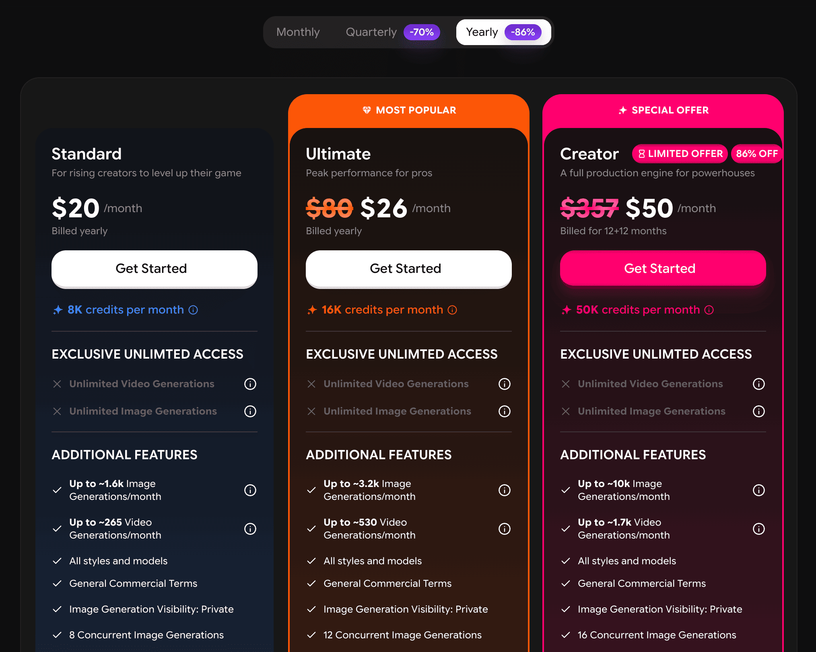Click the LIMITED OFFER badge

click(680, 154)
